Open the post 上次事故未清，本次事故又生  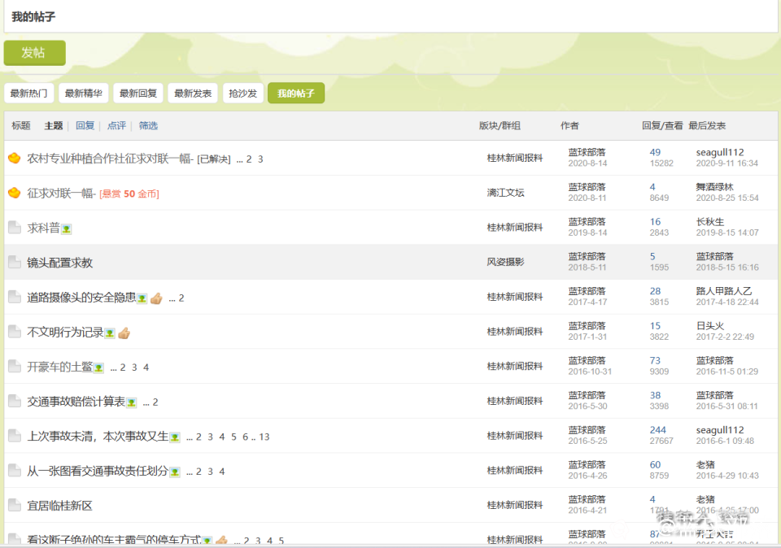coord(98,437)
